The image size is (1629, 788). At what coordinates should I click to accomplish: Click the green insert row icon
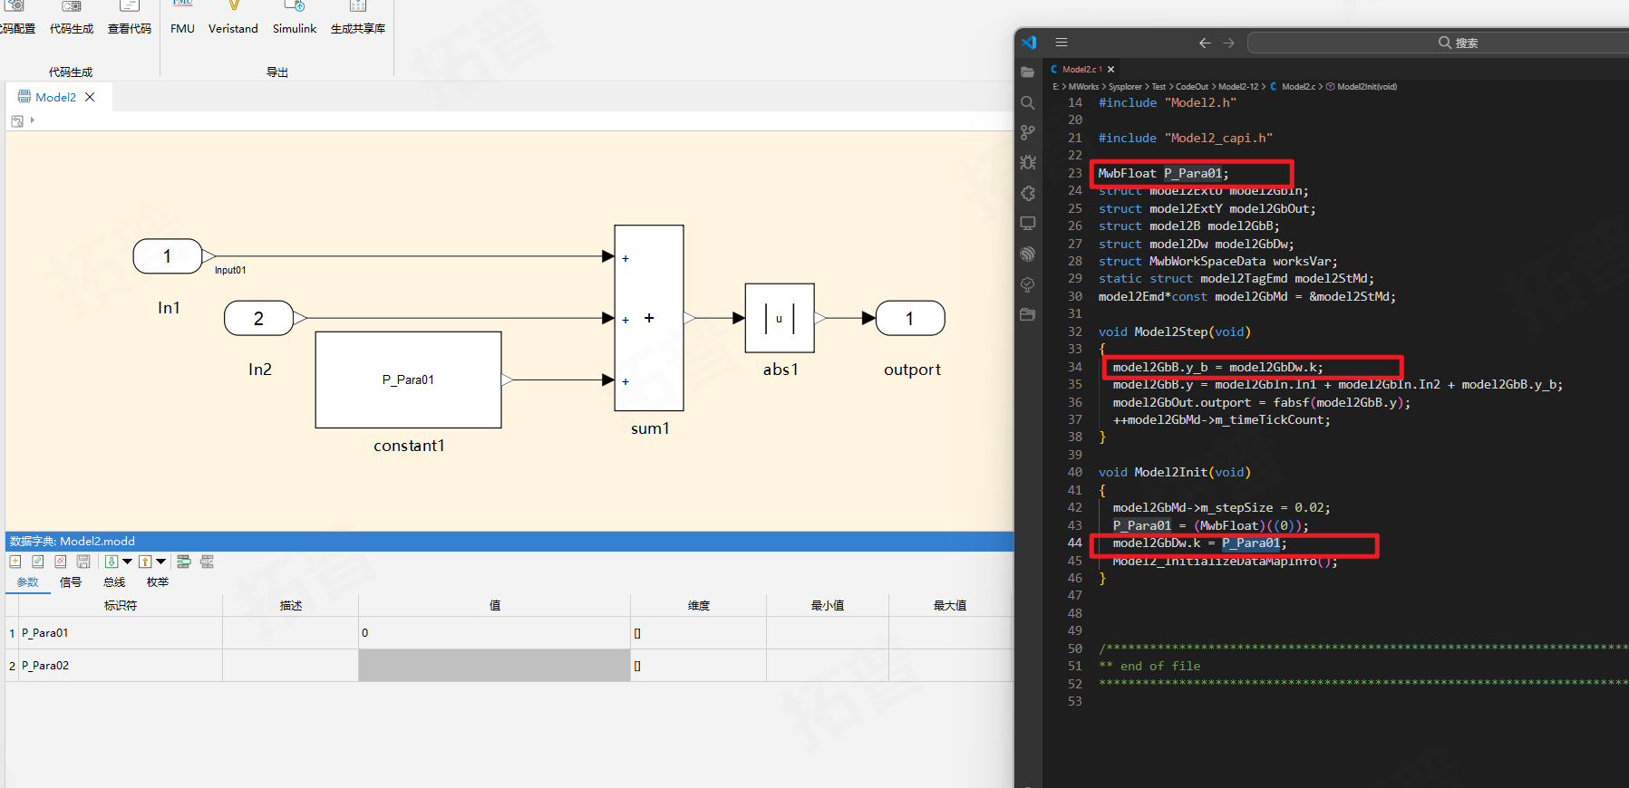184,562
